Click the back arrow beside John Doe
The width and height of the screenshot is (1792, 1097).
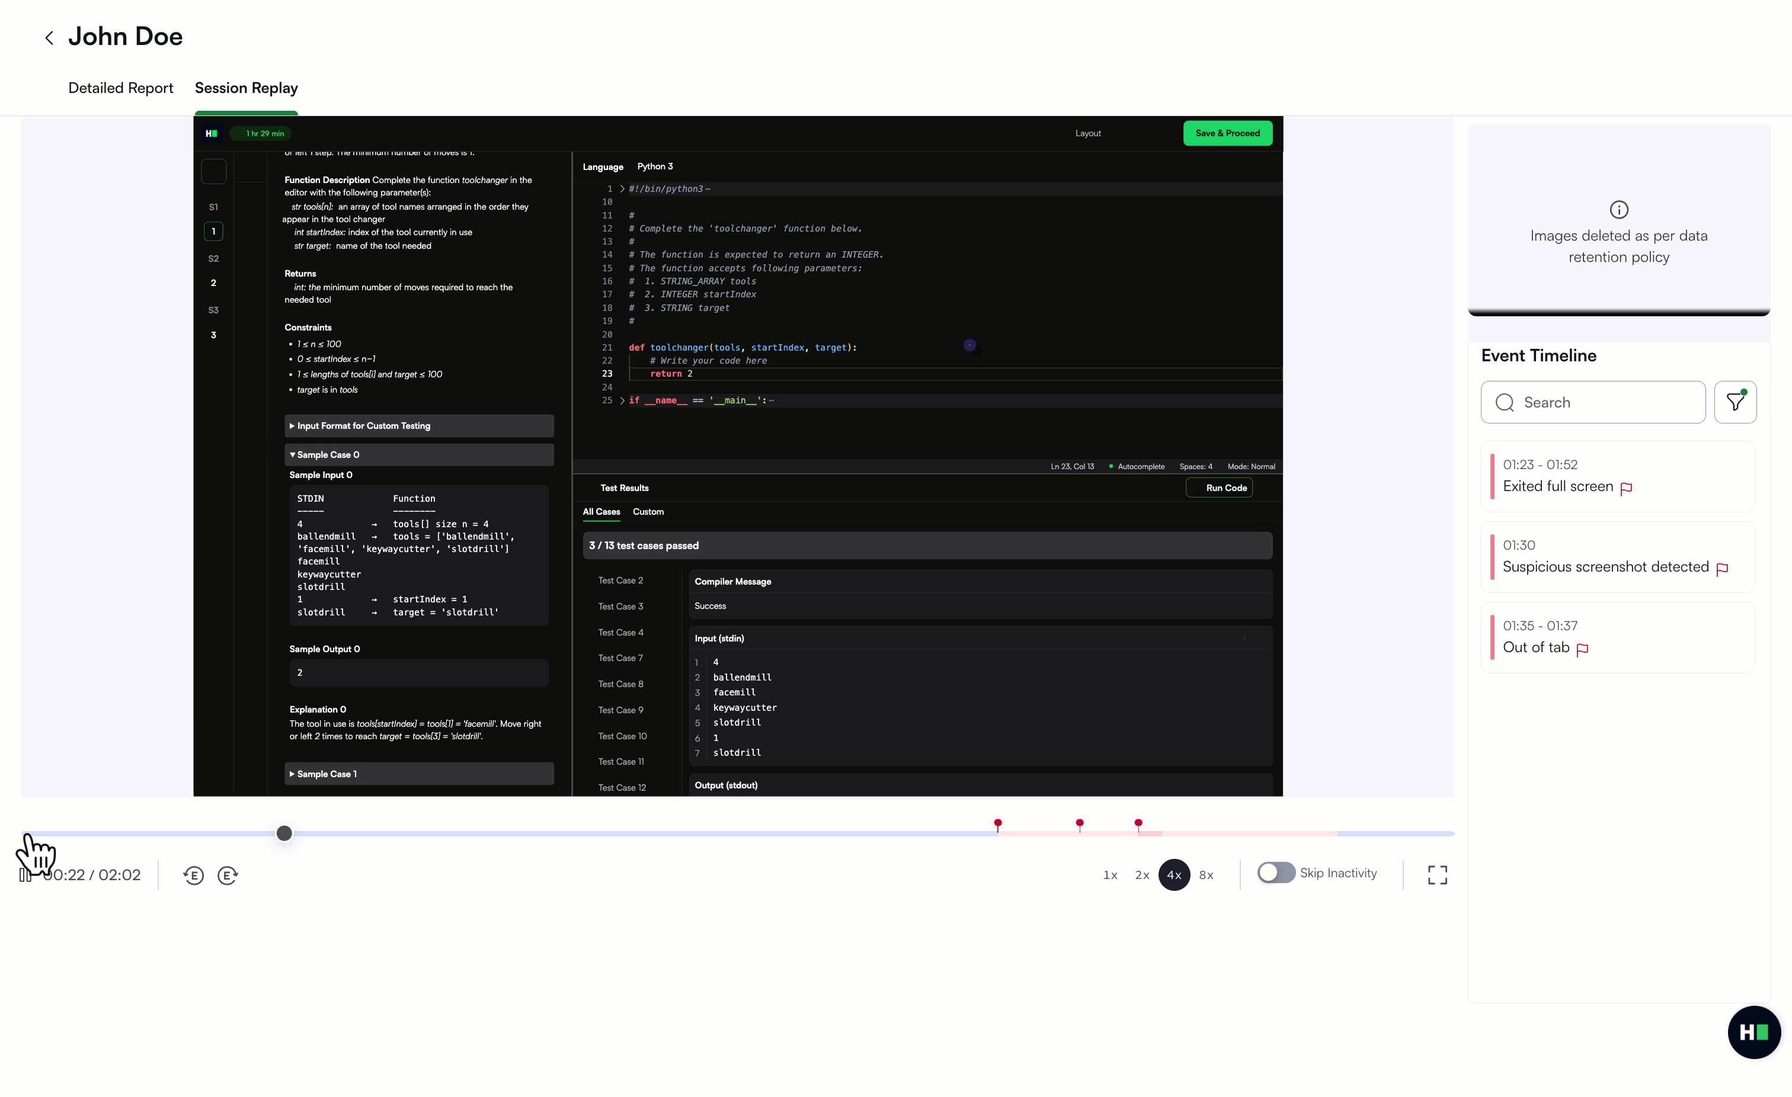coord(49,38)
